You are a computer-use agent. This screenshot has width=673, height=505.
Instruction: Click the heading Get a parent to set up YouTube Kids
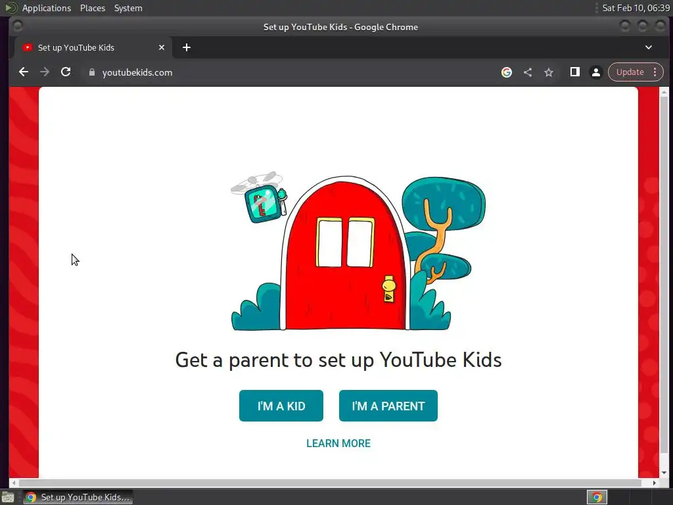(338, 360)
